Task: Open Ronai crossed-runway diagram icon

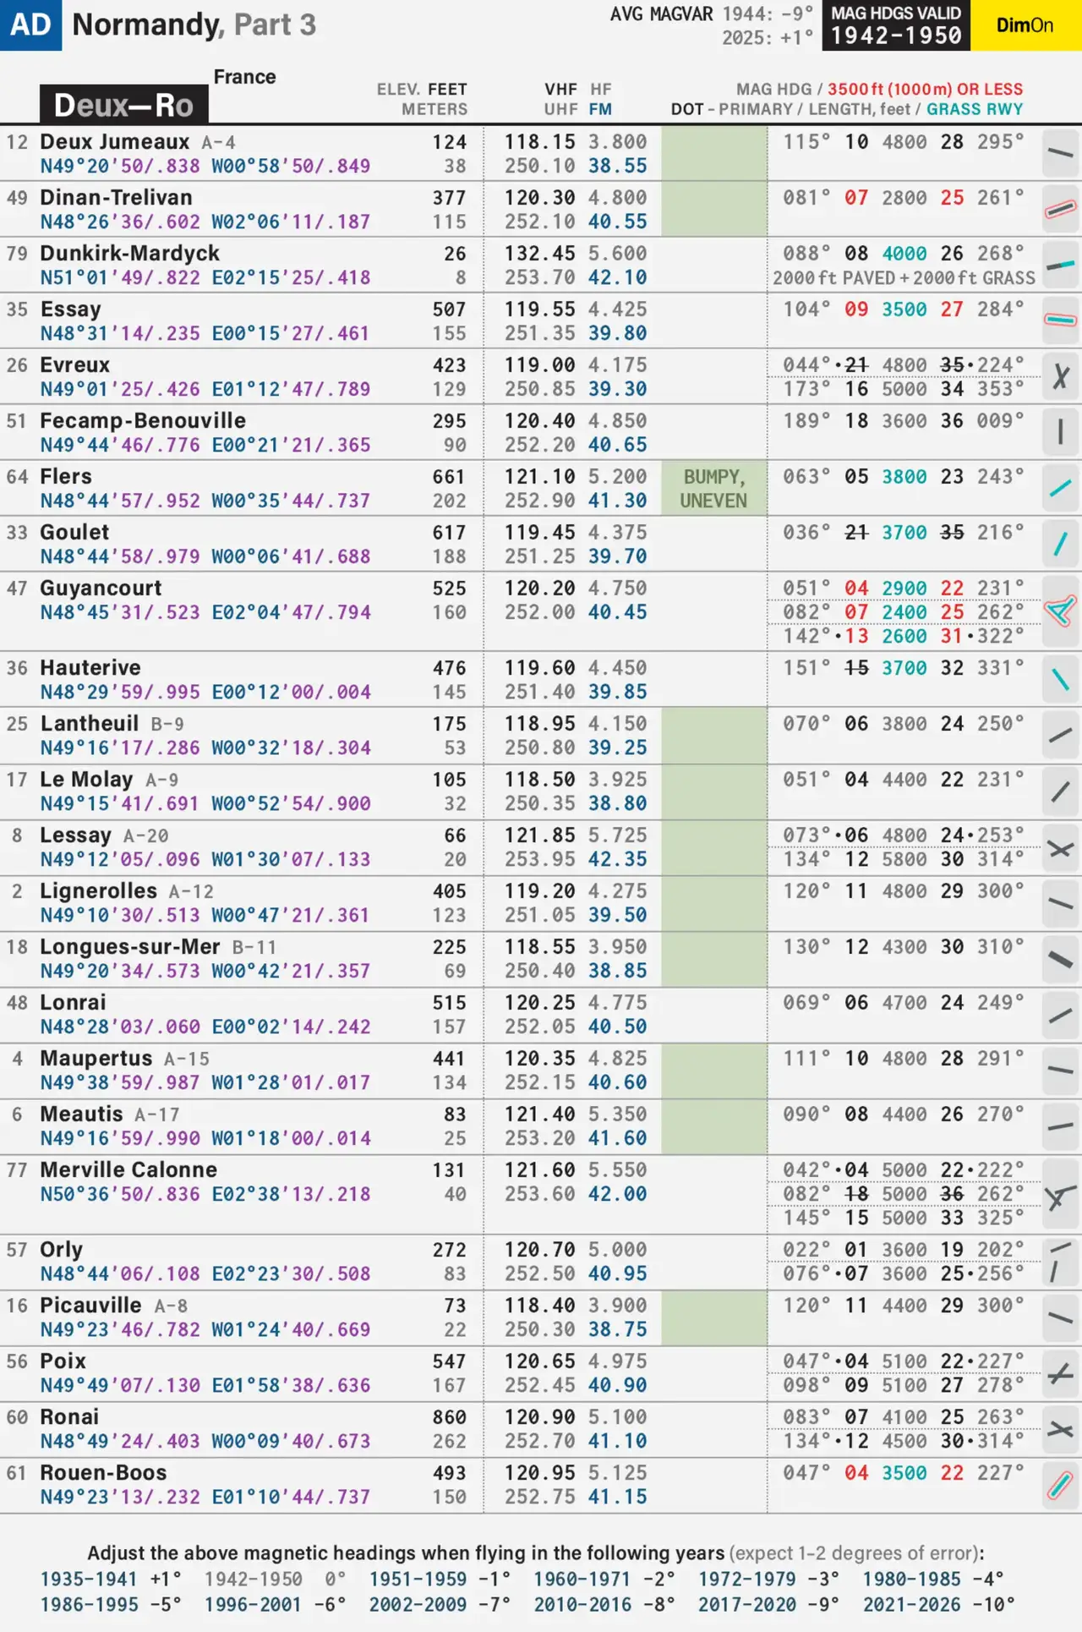Action: pyautogui.click(x=1060, y=1429)
